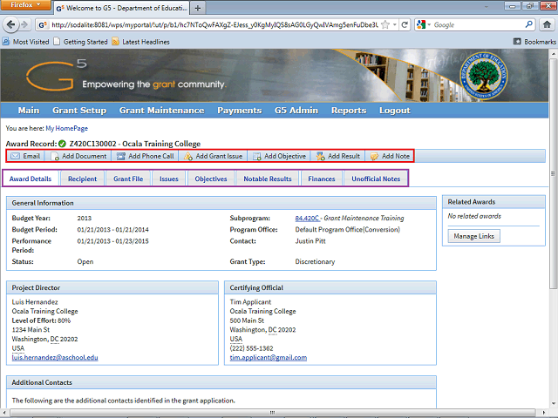Open the Payments menu in navigation bar
Image resolution: width=558 pixels, height=418 pixels.
click(x=239, y=111)
